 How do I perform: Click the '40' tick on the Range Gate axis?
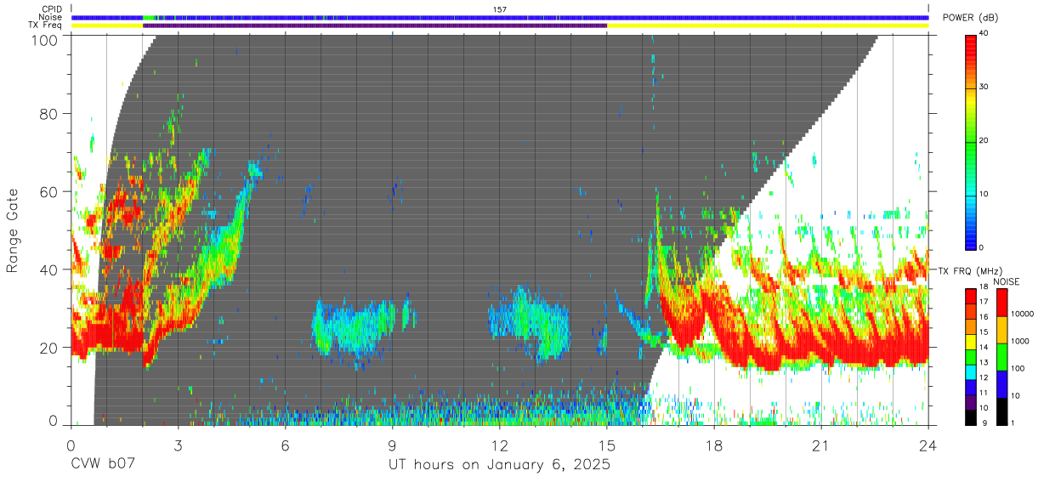pyautogui.click(x=50, y=269)
